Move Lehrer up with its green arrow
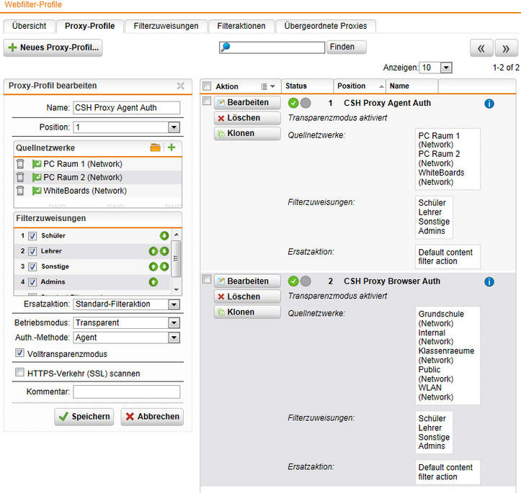This screenshot has width=521, height=493. tap(153, 251)
